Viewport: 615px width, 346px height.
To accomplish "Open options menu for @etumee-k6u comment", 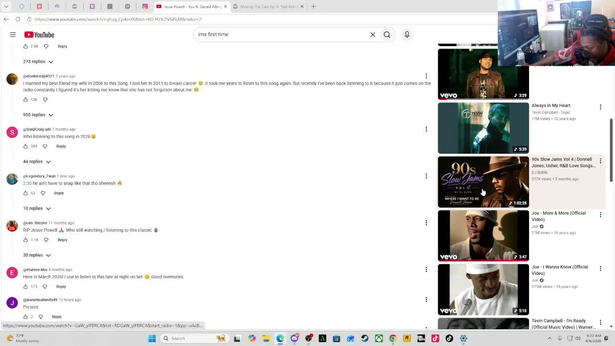I will click(426, 270).
